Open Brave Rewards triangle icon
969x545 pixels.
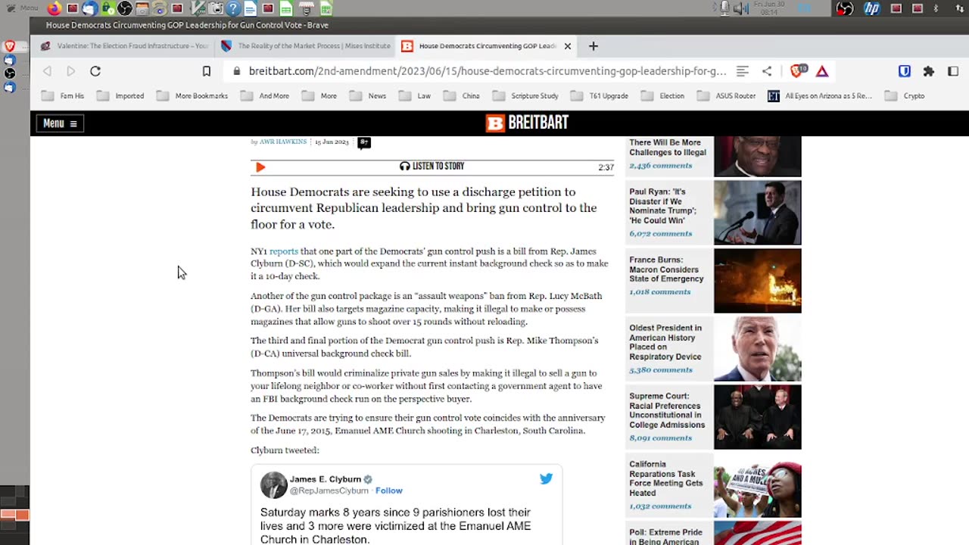[x=822, y=71]
